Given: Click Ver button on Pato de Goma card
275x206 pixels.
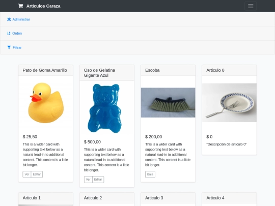Looking at the screenshot, I should pos(27,174).
